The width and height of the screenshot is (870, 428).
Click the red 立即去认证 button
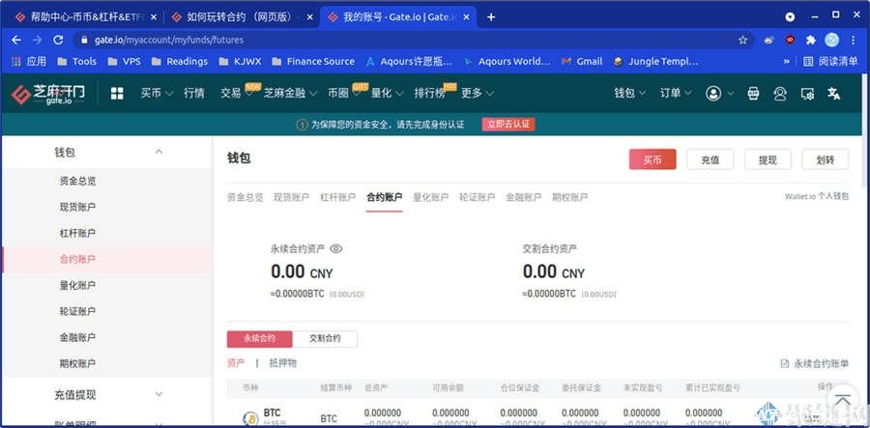pyautogui.click(x=507, y=125)
